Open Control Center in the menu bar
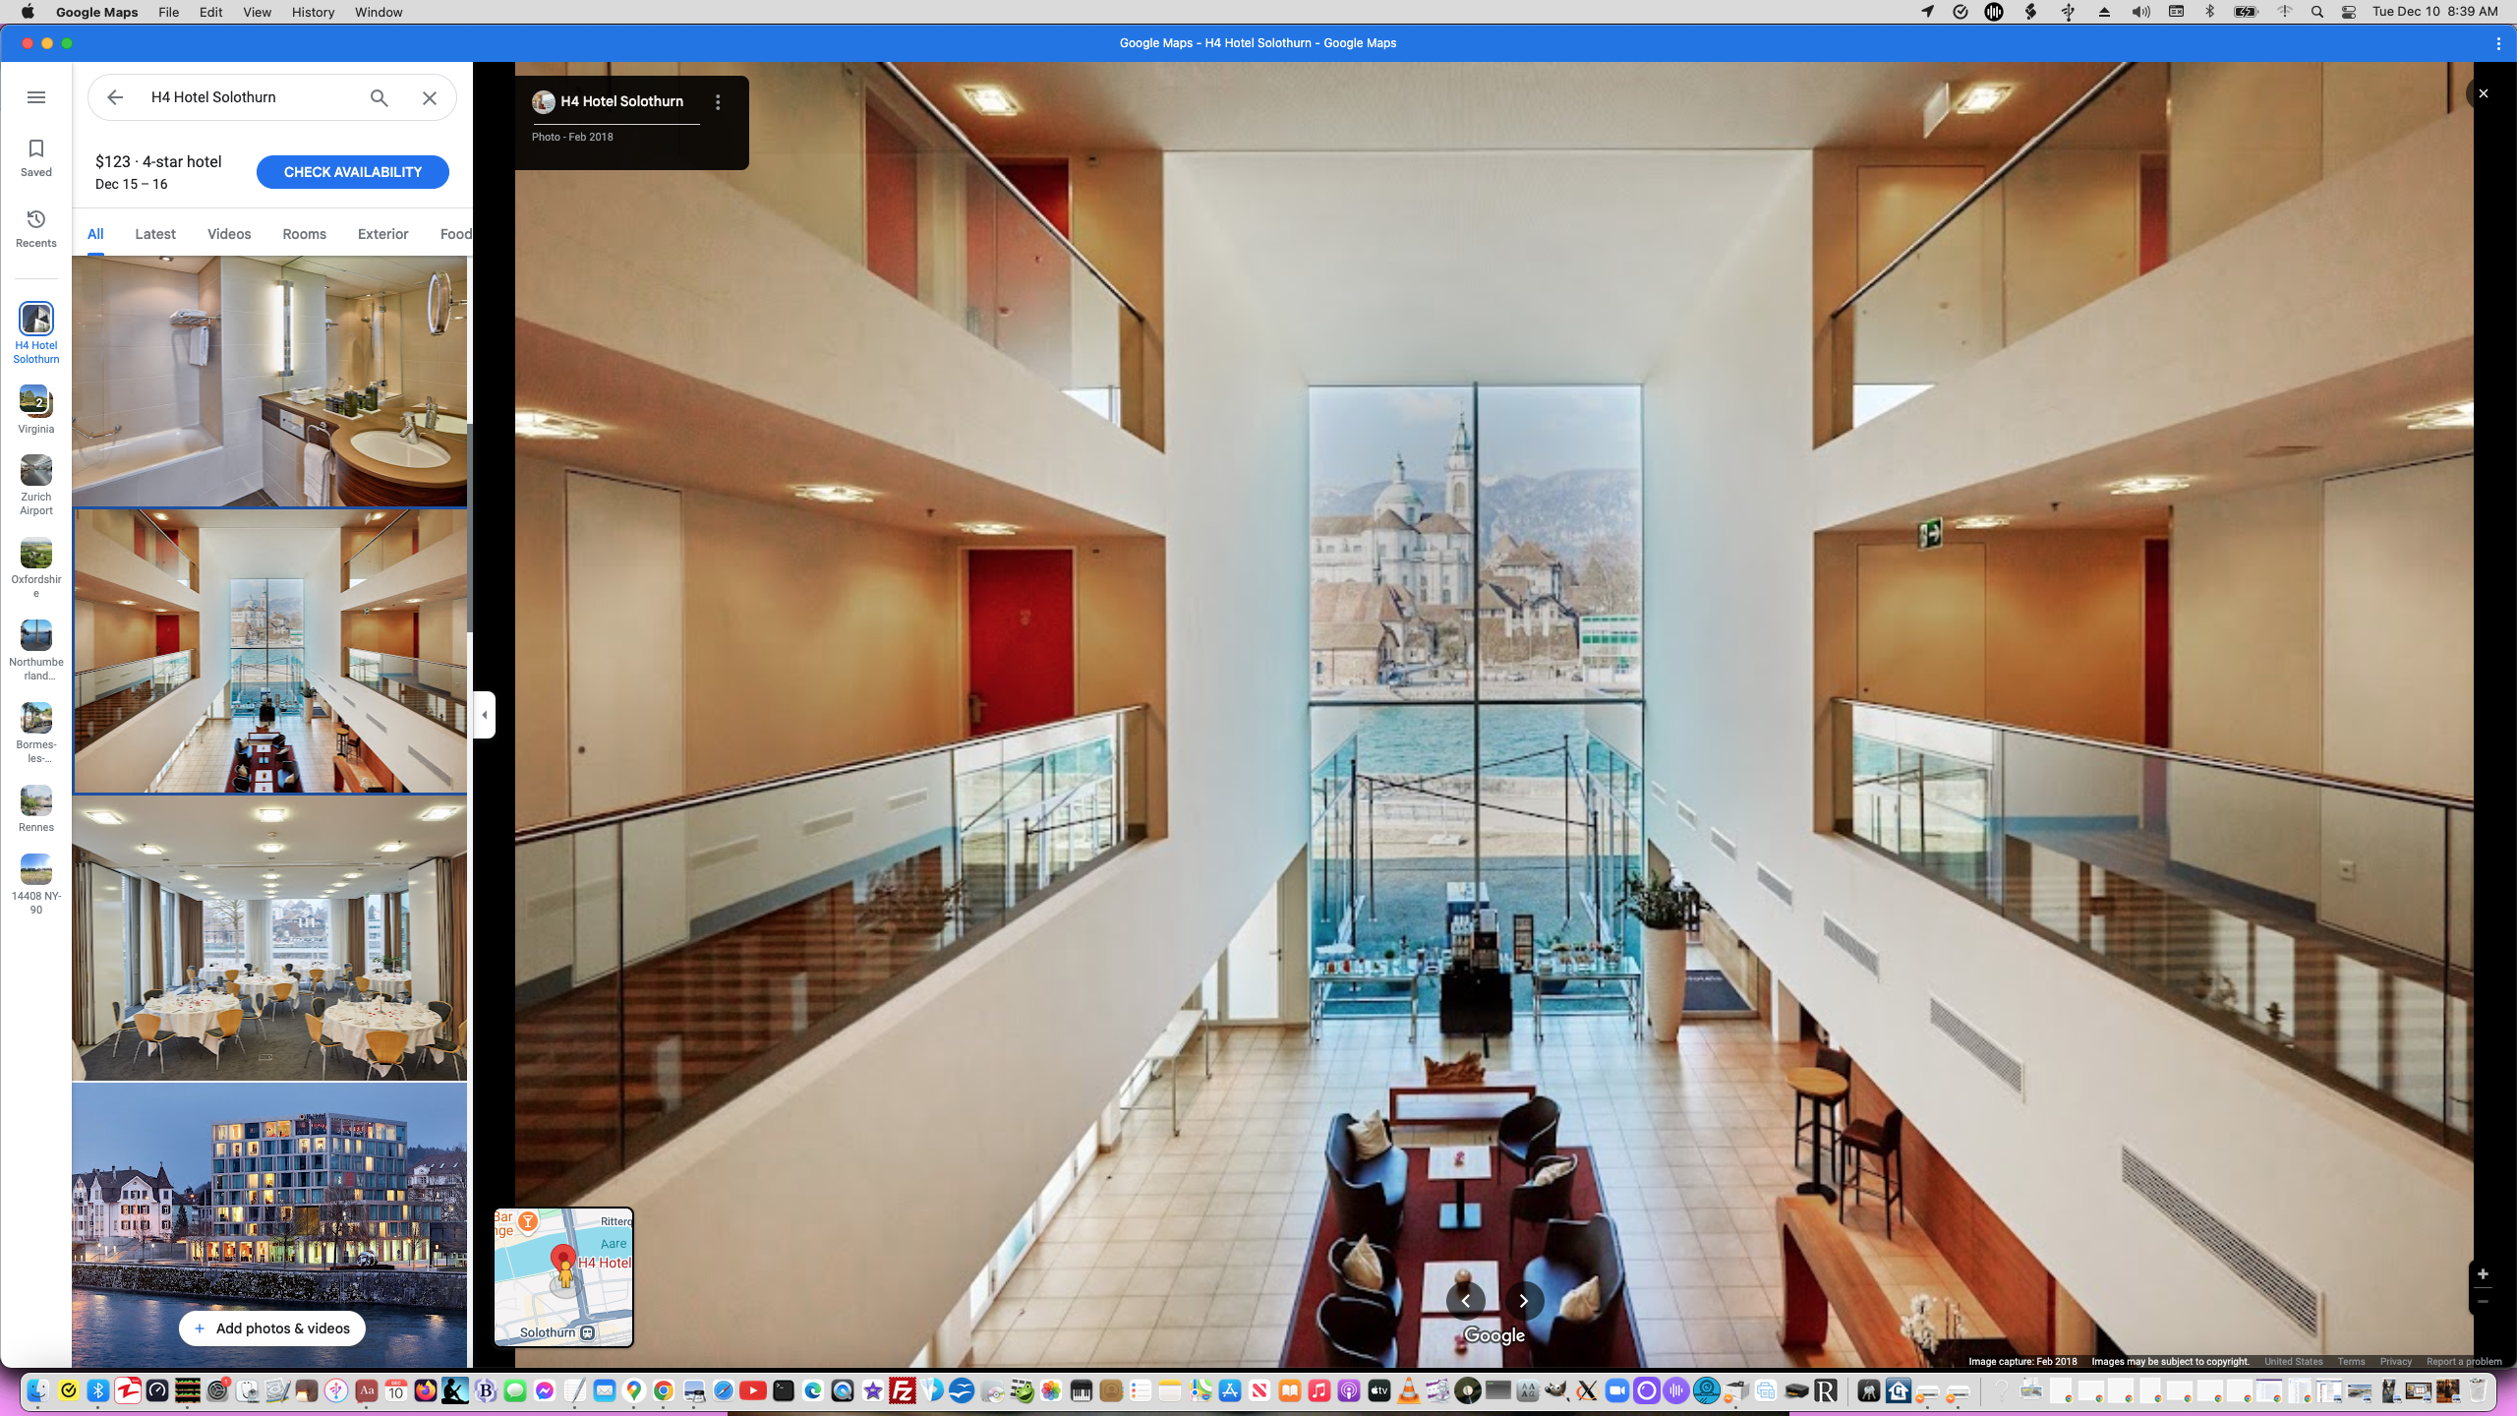The width and height of the screenshot is (2517, 1416). [2349, 12]
